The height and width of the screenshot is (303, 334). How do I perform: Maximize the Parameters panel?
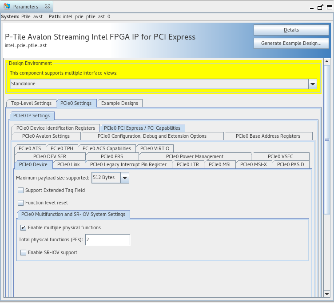(x=329, y=7)
